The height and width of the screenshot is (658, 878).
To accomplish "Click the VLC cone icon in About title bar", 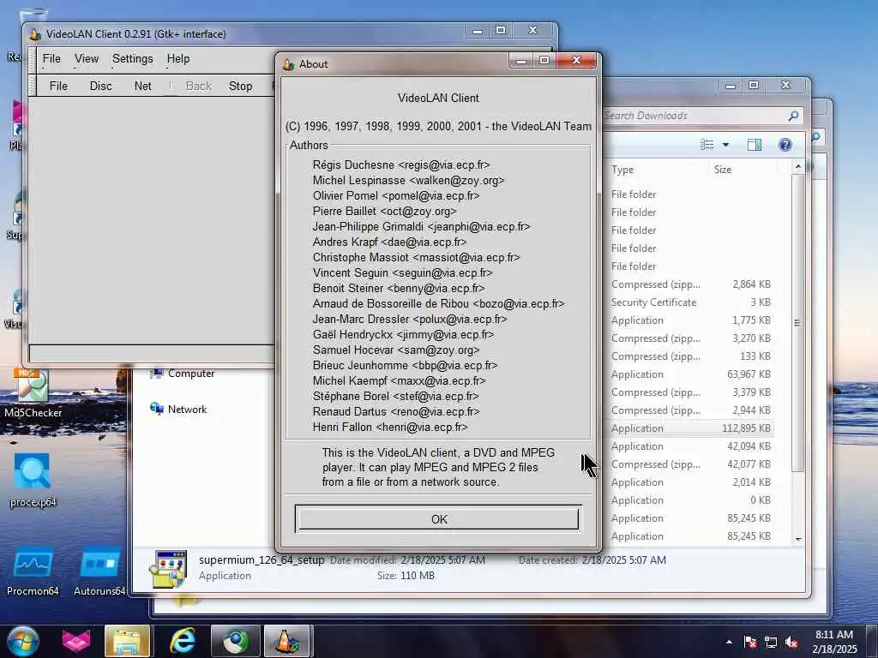I will tap(288, 64).
